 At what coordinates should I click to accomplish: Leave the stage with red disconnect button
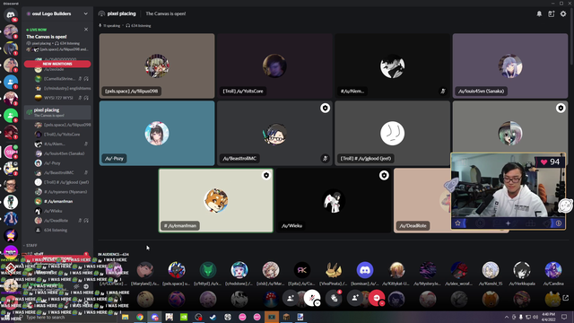pyautogui.click(x=376, y=298)
